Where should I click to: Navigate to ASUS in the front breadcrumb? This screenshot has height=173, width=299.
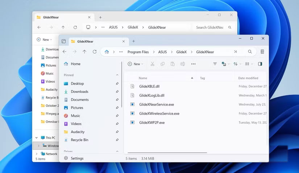click(x=162, y=52)
